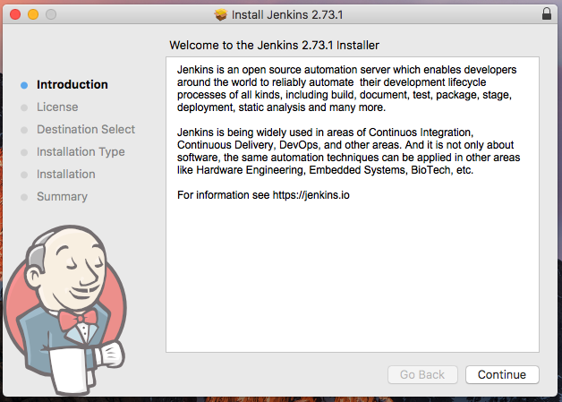
Task: Select the Destination Select step
Action: [86, 129]
